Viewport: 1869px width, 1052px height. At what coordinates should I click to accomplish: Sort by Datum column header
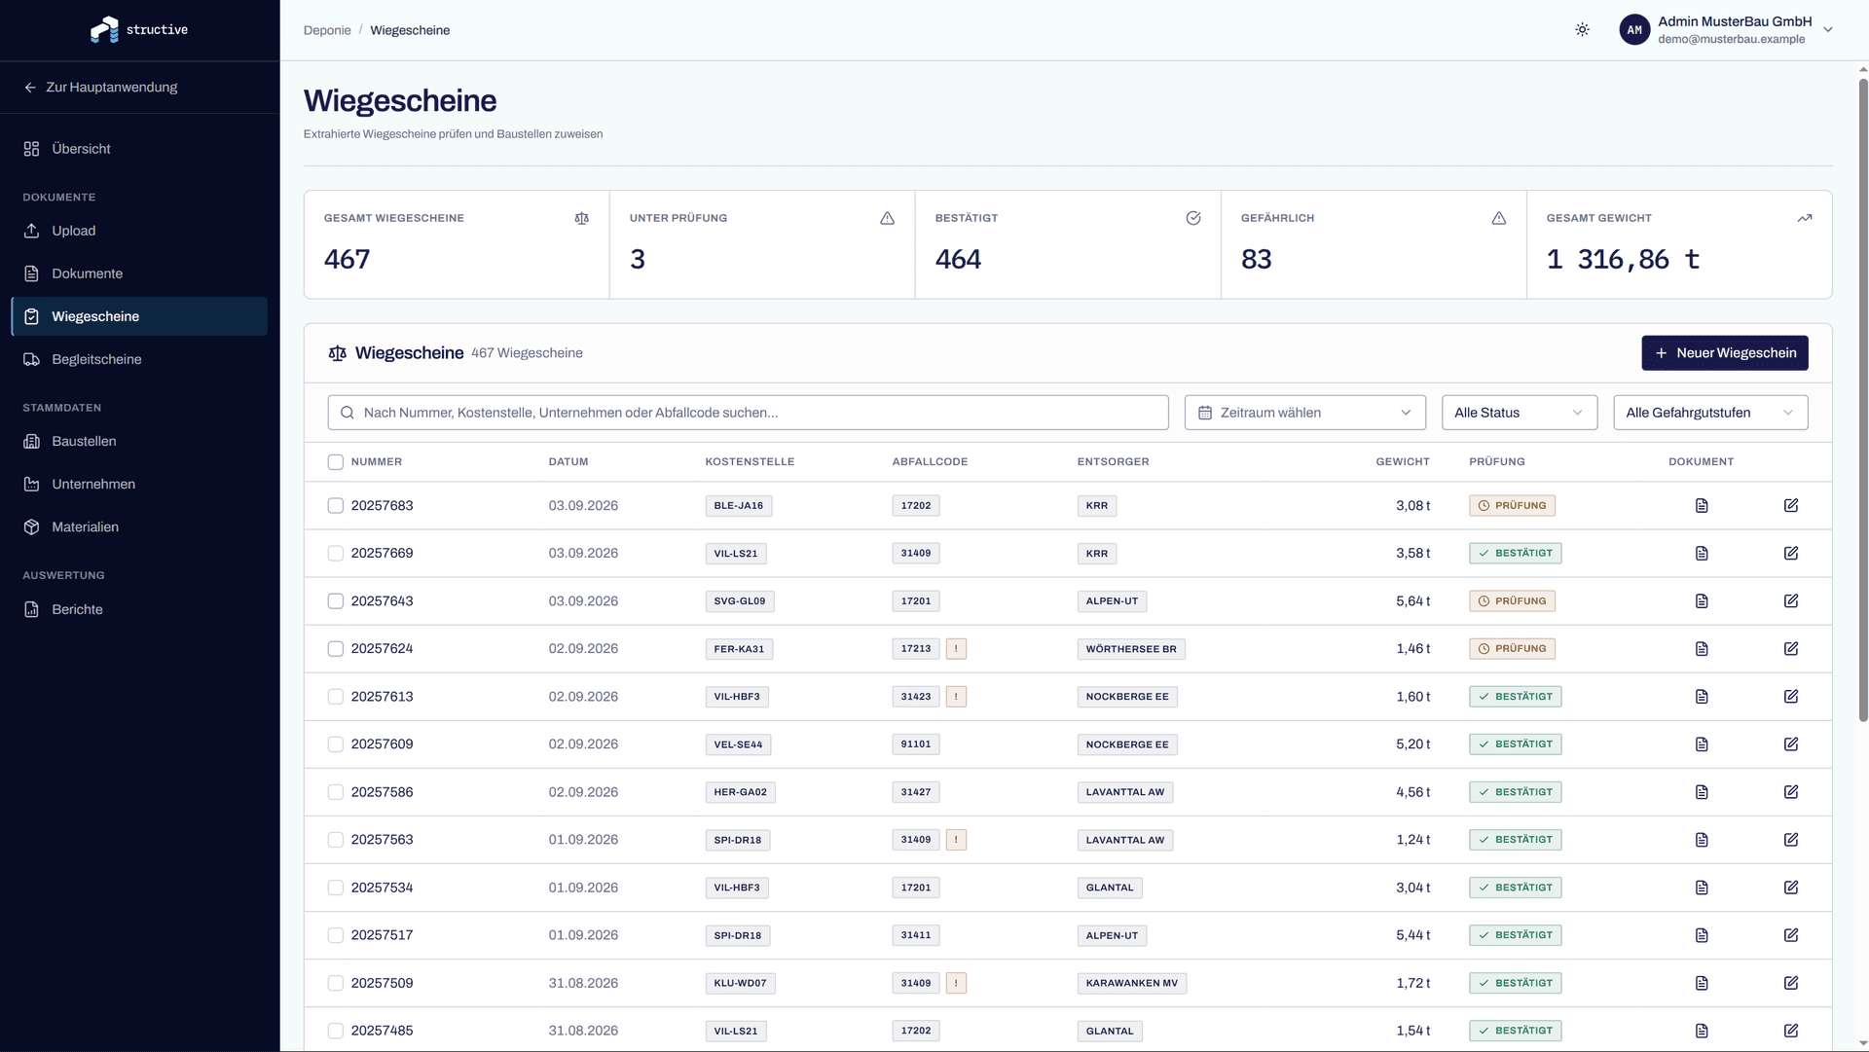568,462
